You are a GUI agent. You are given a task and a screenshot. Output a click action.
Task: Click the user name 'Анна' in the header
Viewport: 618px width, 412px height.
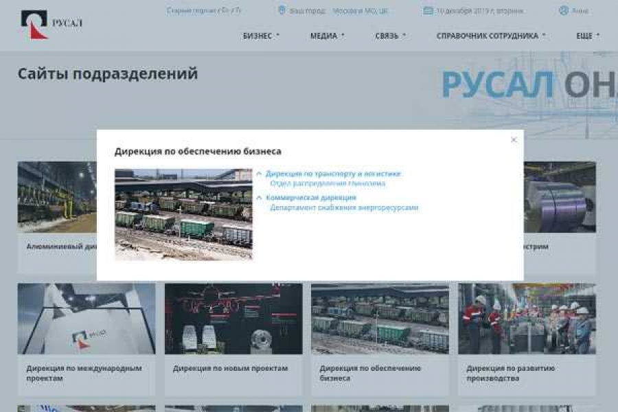click(580, 11)
